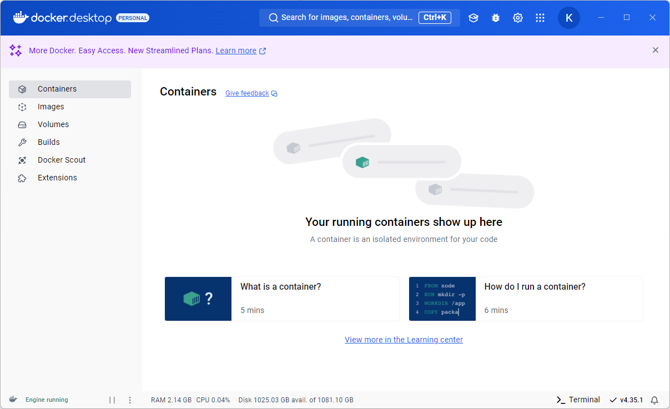Open engine options three-dot menu
This screenshot has width=670, height=409.
click(130, 400)
